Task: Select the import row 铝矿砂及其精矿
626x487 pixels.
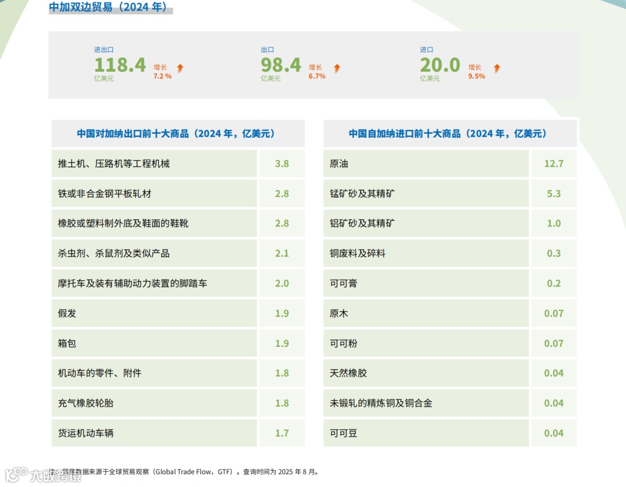Action: pos(426,224)
